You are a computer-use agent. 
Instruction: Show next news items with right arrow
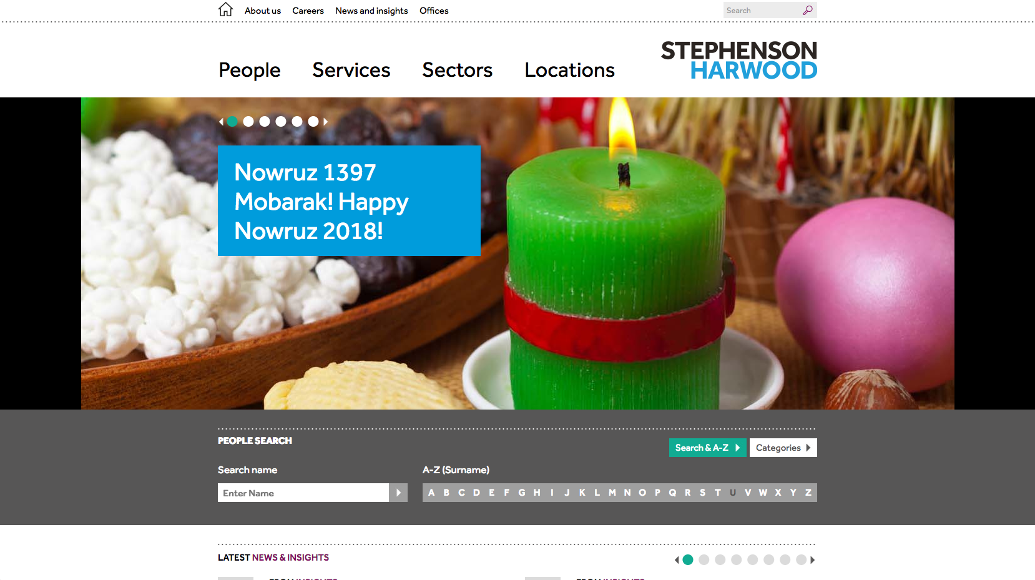point(812,560)
